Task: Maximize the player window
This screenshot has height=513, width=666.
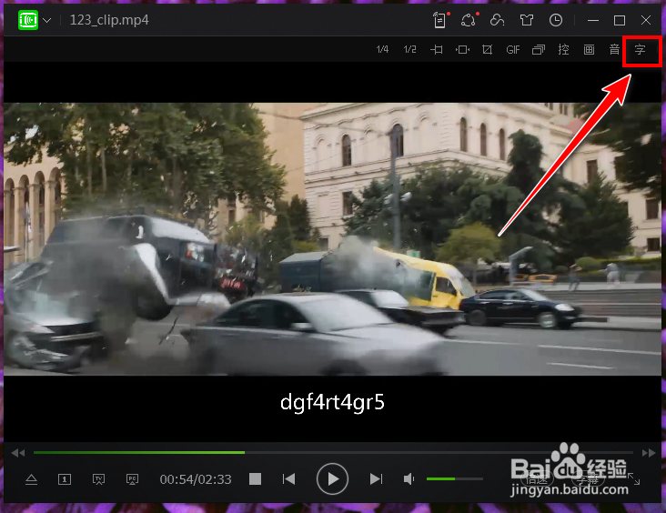Action: point(620,20)
